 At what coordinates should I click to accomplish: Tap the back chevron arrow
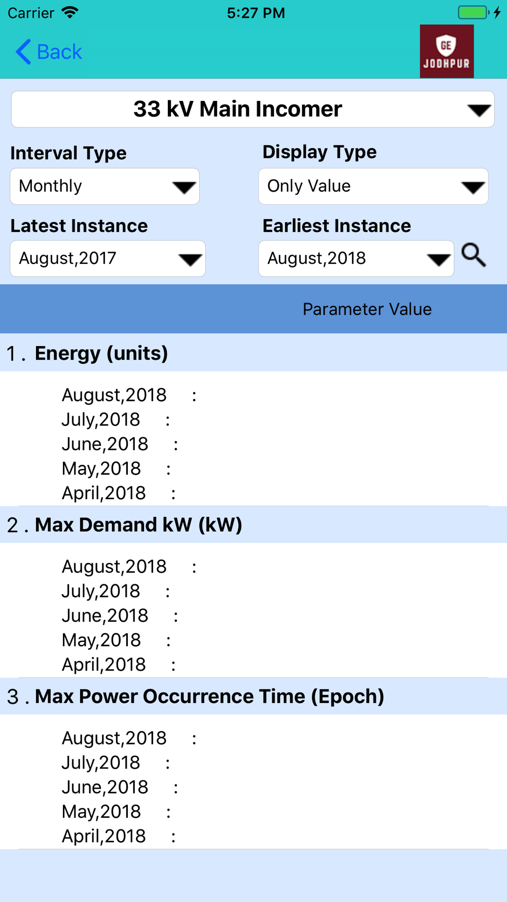(23, 52)
